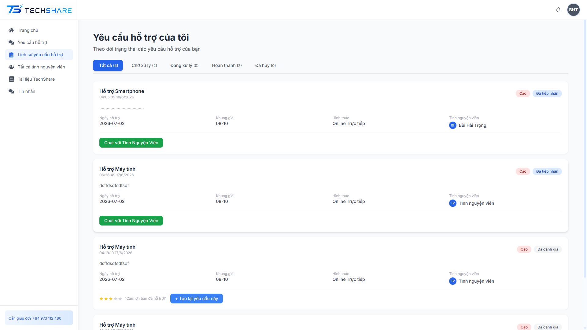The image size is (587, 330).
Task: Click the TechShare logo
Action: click(x=39, y=10)
